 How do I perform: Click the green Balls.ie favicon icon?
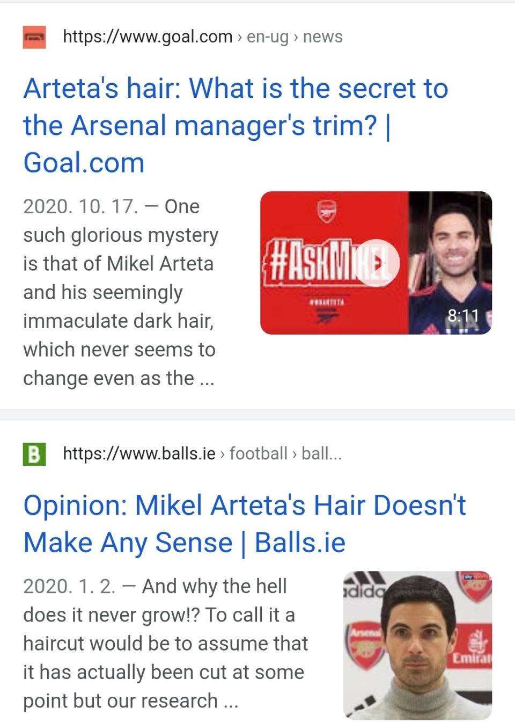click(34, 454)
